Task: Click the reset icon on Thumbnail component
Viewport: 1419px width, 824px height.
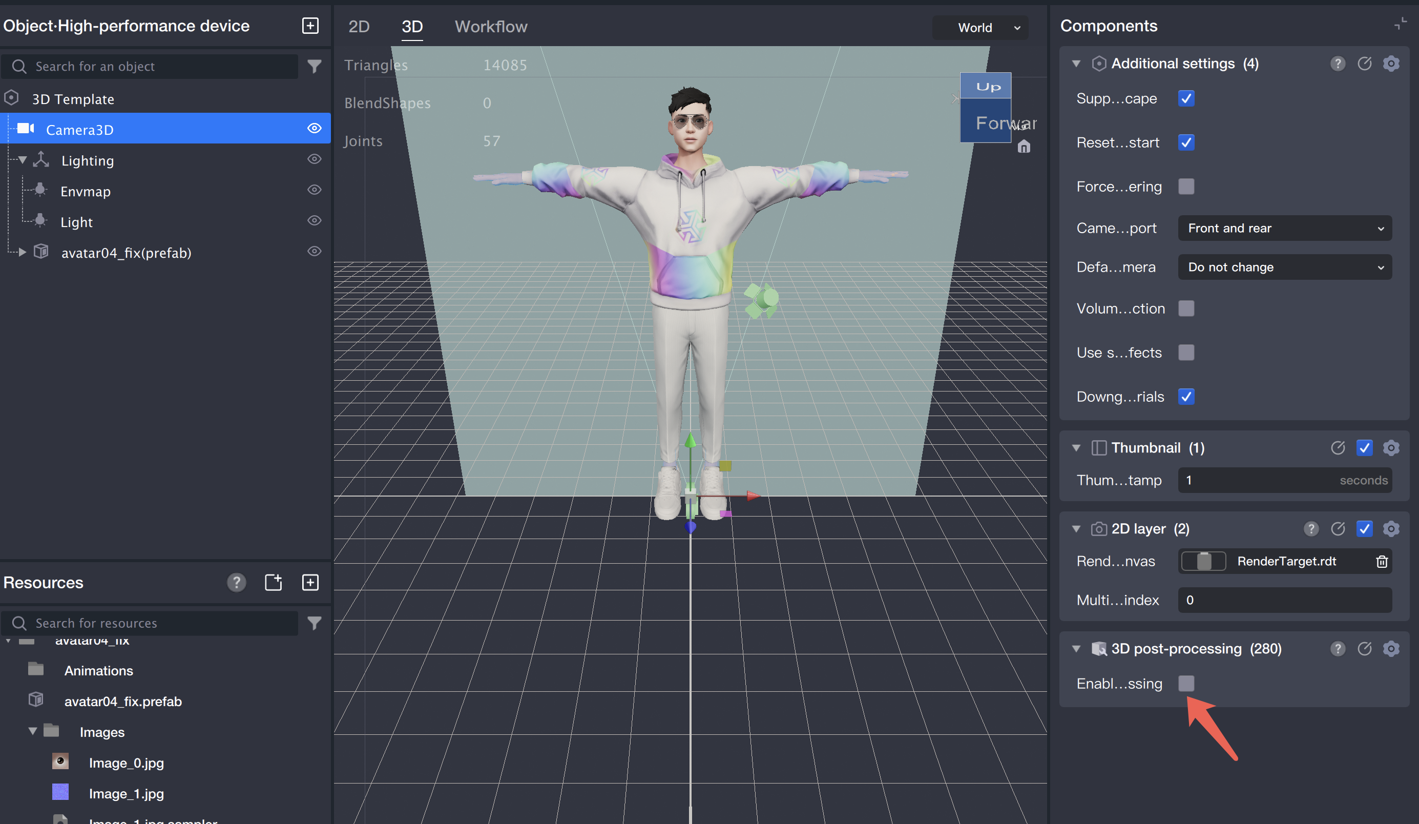Action: click(x=1338, y=448)
